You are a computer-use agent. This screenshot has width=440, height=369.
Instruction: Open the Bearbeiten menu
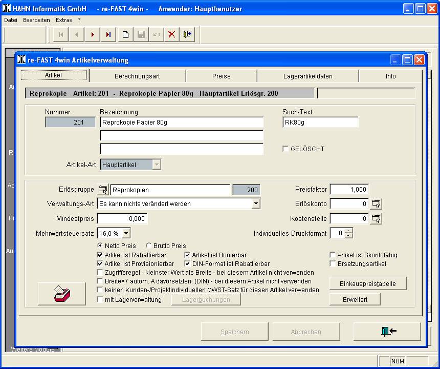(36, 20)
